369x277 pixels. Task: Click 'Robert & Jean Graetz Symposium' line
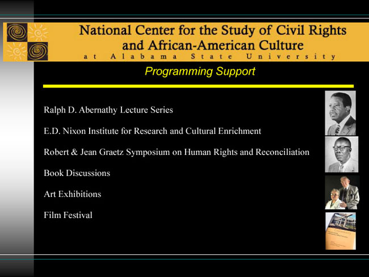point(177,152)
